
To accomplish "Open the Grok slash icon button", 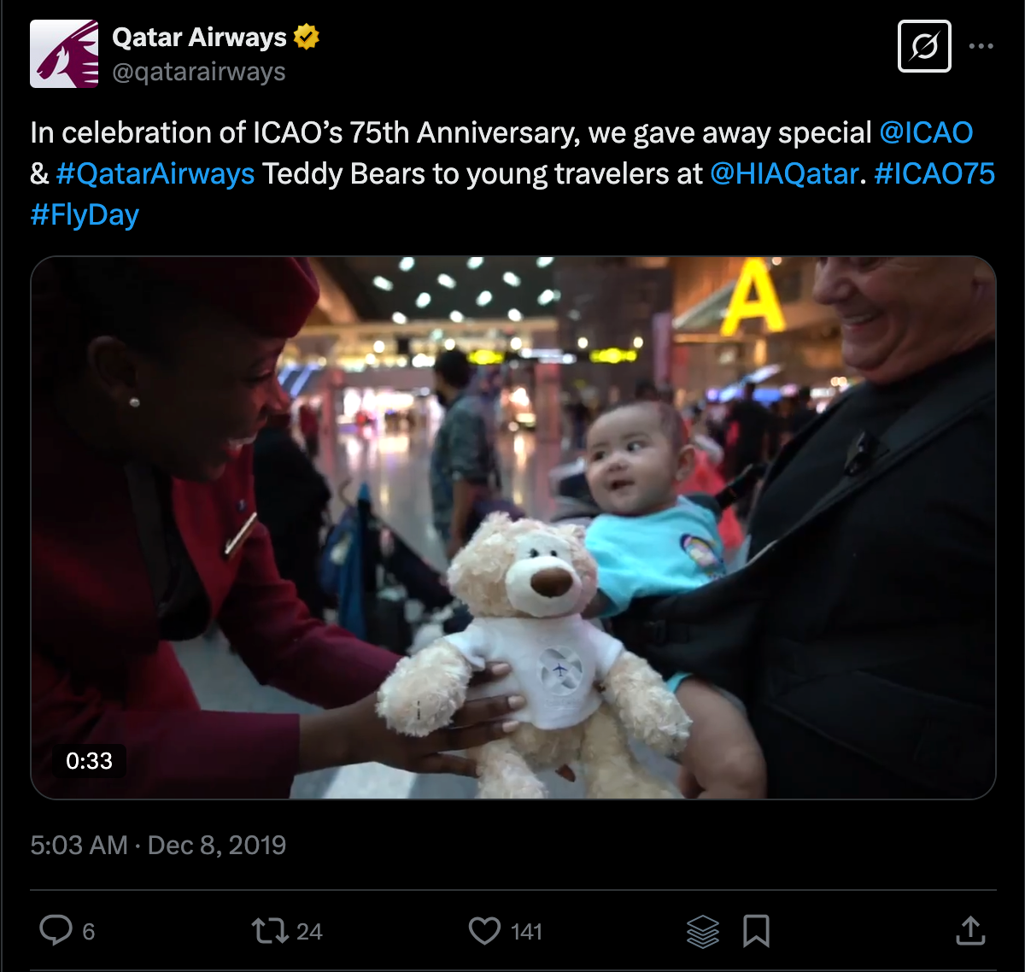I will (x=924, y=45).
